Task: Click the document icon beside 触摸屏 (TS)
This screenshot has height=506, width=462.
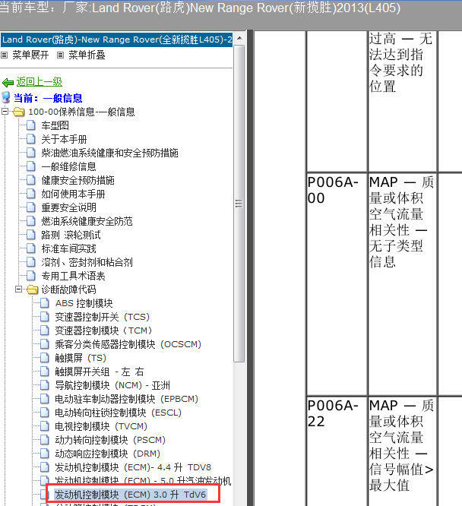Action: click(45, 358)
